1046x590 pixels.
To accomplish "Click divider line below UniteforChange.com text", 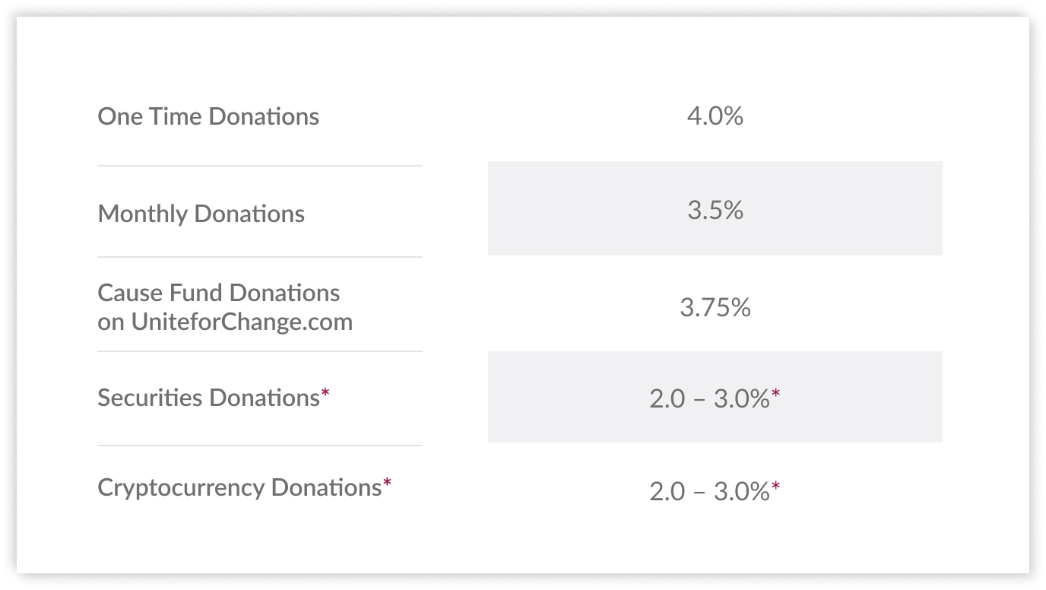I will pyautogui.click(x=259, y=351).
